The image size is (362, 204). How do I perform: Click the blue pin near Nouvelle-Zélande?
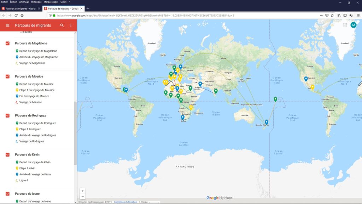(267, 122)
